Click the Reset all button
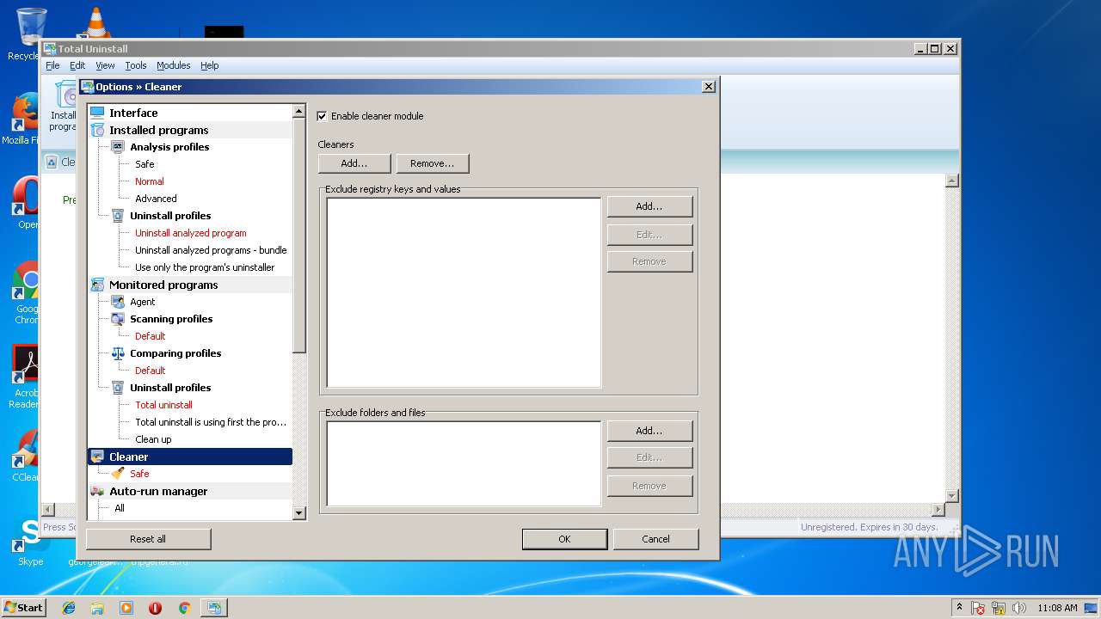Image resolution: width=1101 pixels, height=619 pixels. pos(148,539)
